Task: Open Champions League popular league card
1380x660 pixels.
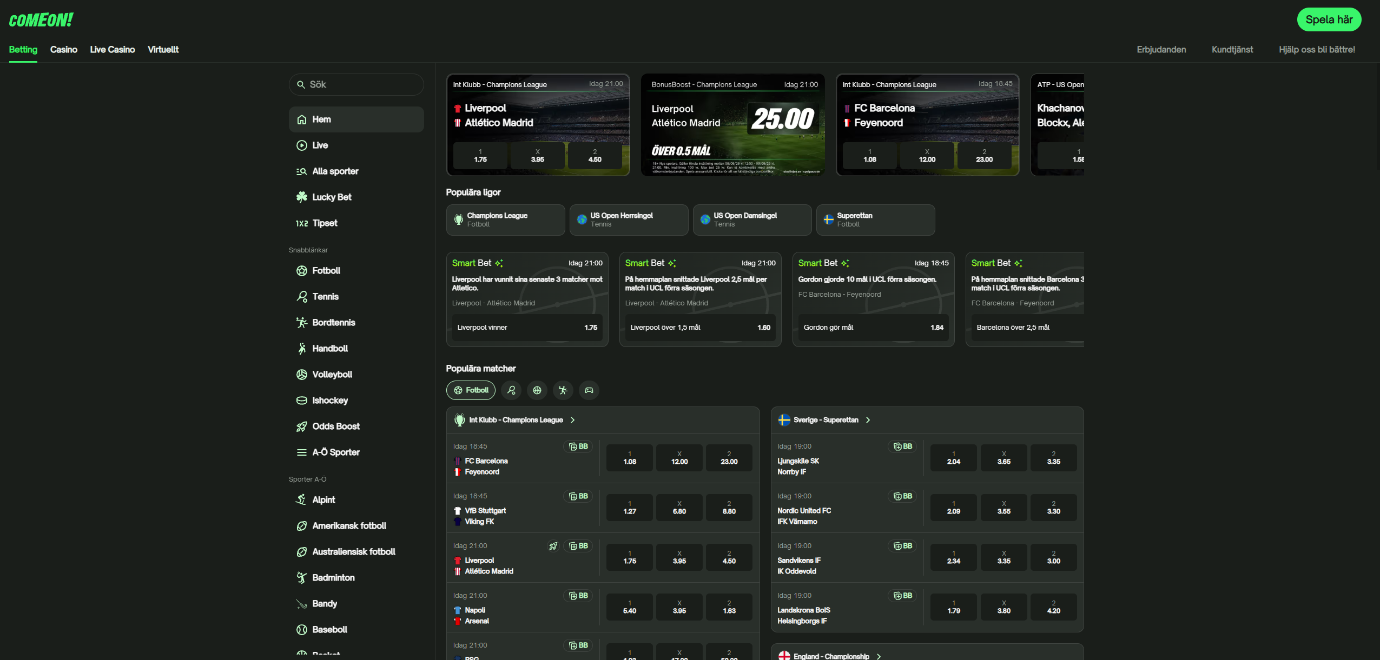Action: (x=505, y=220)
